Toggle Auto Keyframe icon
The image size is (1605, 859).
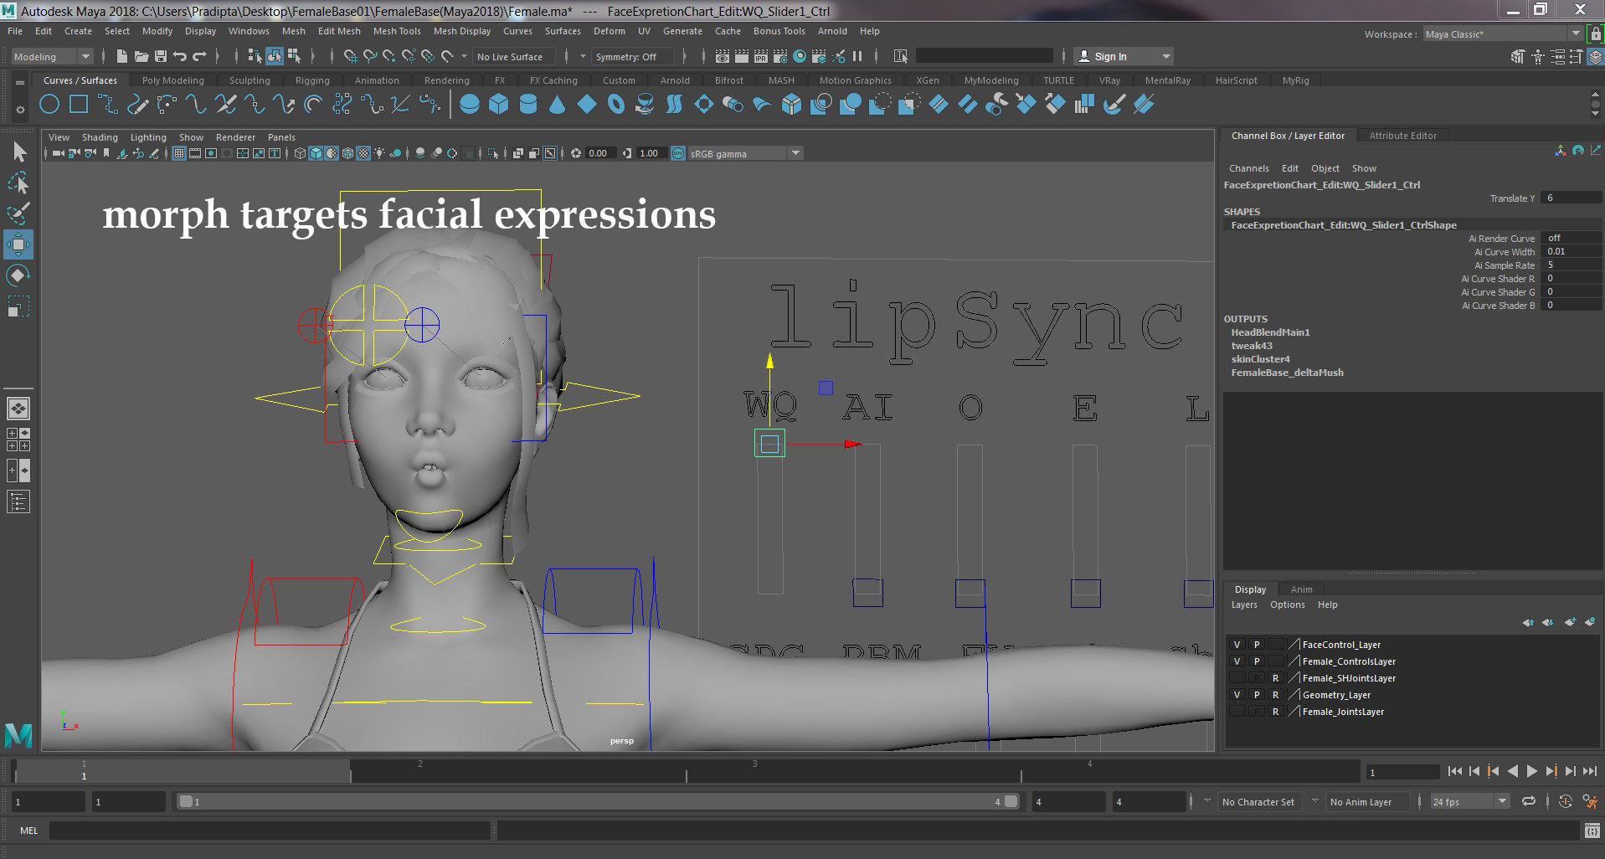click(1565, 801)
